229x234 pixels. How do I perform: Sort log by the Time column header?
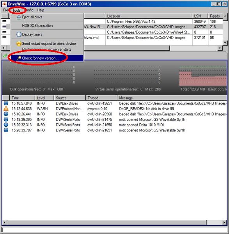tap(22, 98)
